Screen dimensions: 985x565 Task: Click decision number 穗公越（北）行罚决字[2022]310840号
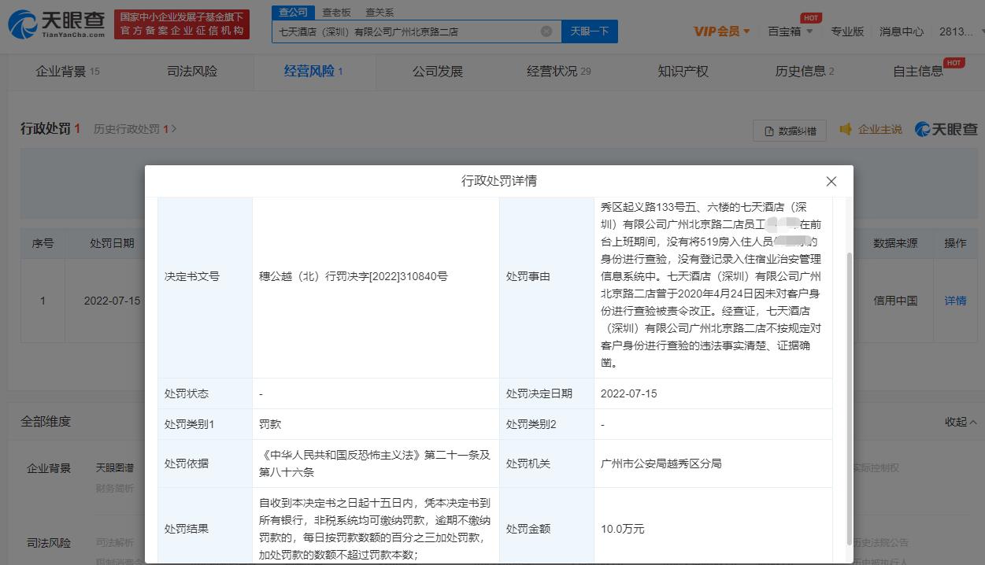pyautogui.click(x=354, y=276)
